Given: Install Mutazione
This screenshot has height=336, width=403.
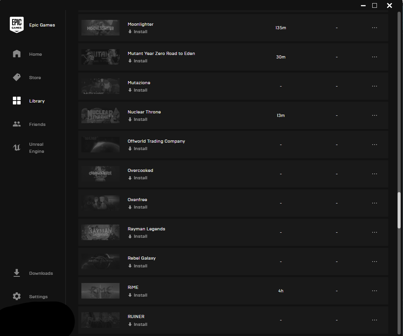Looking at the screenshot, I should point(138,90).
